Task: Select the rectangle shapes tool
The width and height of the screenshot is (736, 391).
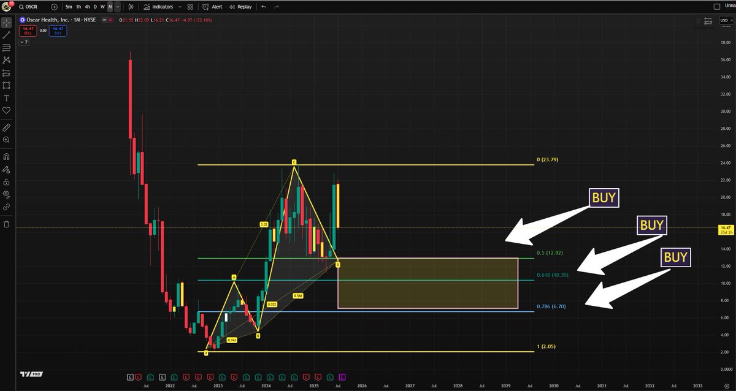Action: click(x=7, y=85)
